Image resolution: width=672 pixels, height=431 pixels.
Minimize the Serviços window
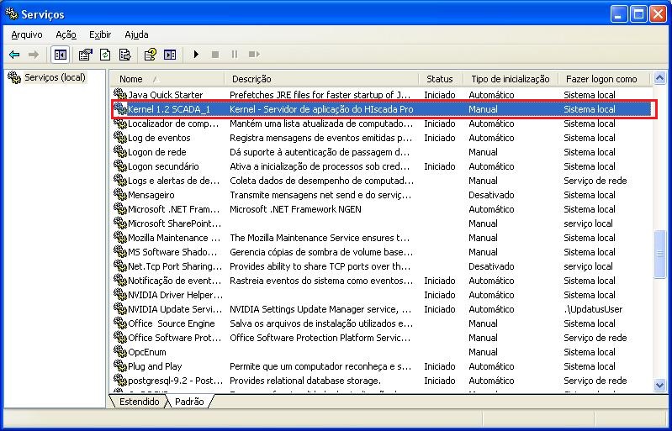tap(618, 14)
